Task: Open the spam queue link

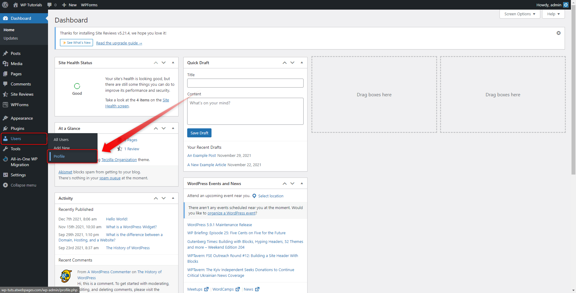Action: 110,178
